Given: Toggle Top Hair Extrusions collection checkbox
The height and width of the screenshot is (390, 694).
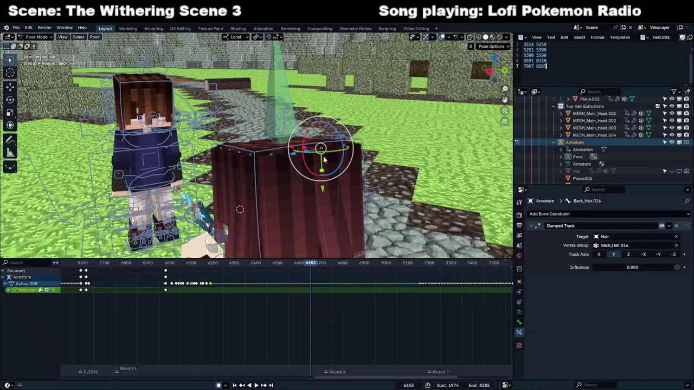Looking at the screenshot, I should tap(658, 106).
